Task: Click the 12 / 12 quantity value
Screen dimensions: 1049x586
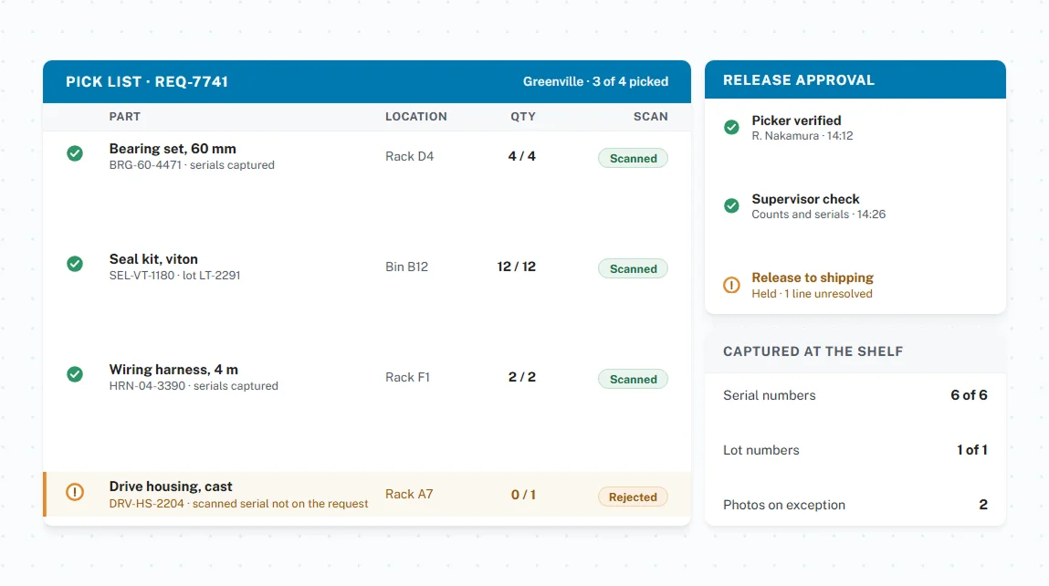Action: [517, 267]
